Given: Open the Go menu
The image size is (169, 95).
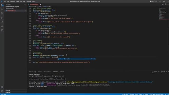Looking at the screenshot, I should (x=21, y=1).
